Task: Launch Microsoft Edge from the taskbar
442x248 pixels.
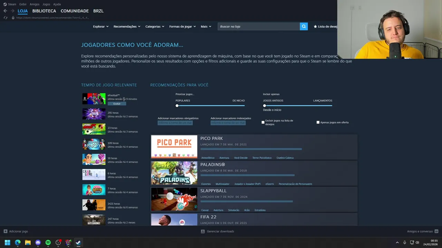Action: click(x=18, y=242)
